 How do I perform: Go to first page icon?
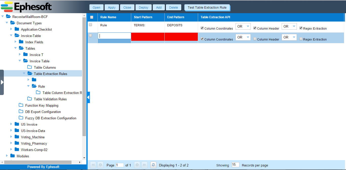tap(93, 165)
